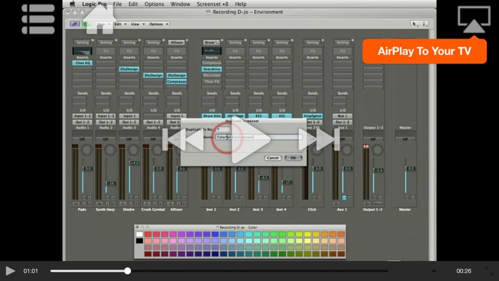This screenshot has width=499, height=281.
Task: Unmute the Aux 1 channel strip
Action: [344, 198]
